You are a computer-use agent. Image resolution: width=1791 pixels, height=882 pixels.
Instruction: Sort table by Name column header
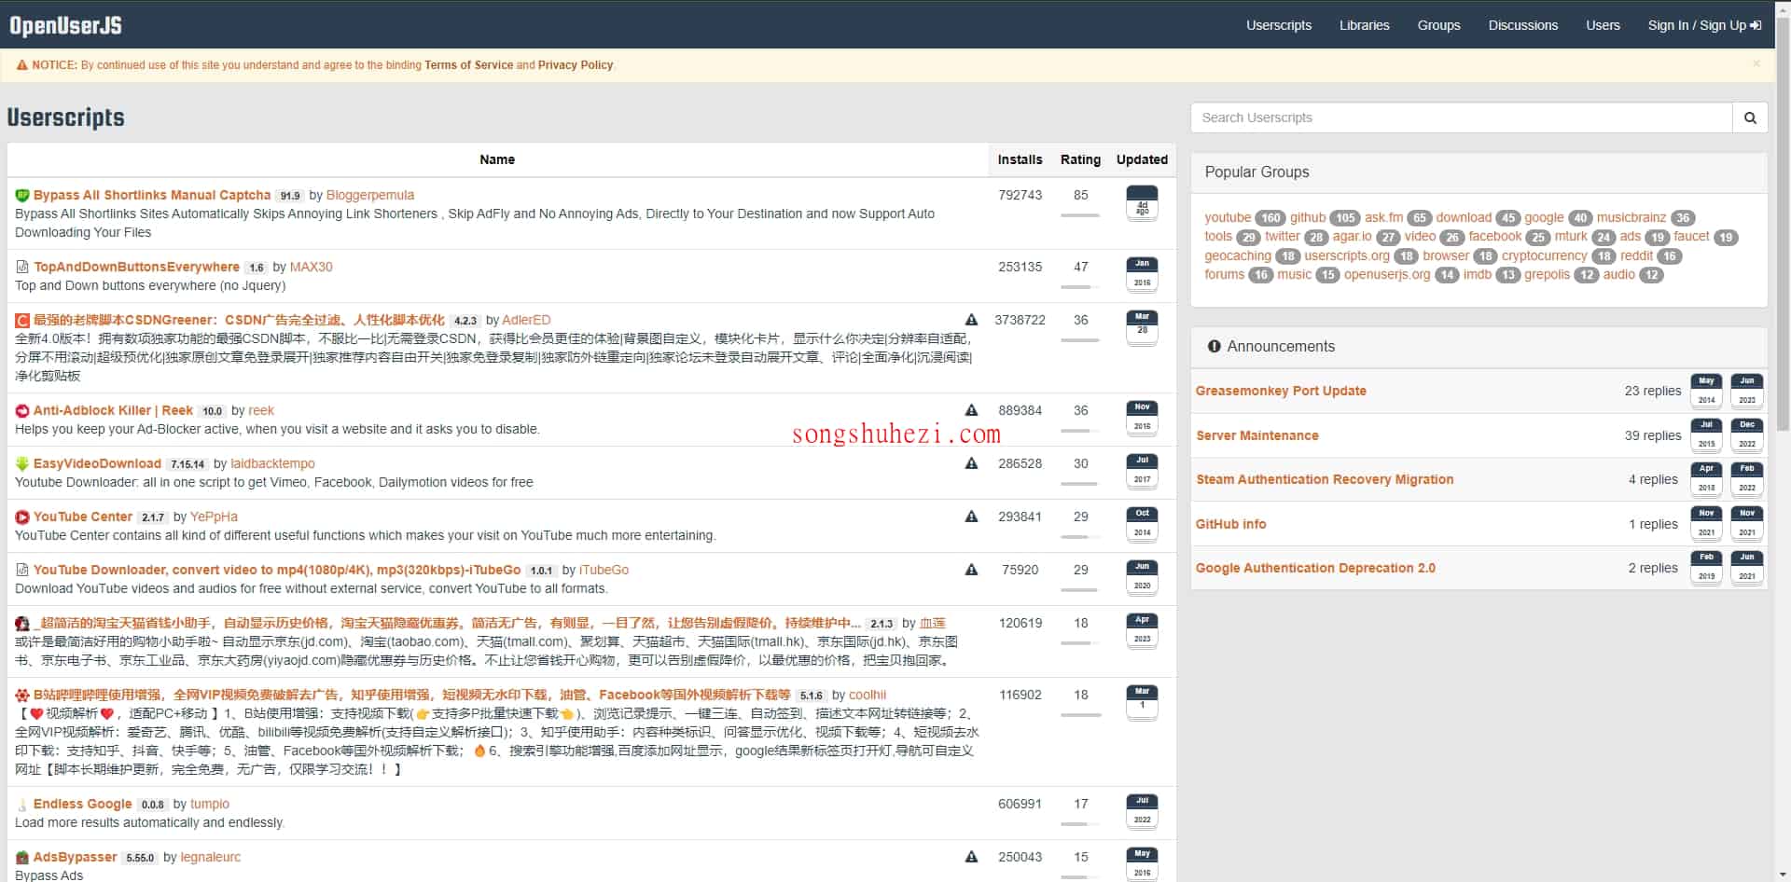coord(497,159)
